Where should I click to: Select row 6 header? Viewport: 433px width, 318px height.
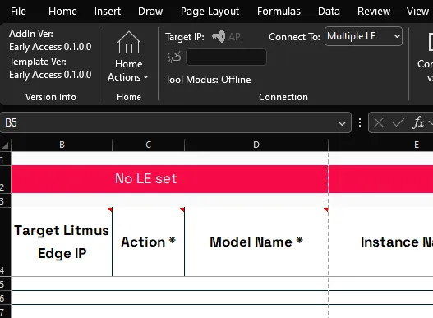click(x=5, y=297)
